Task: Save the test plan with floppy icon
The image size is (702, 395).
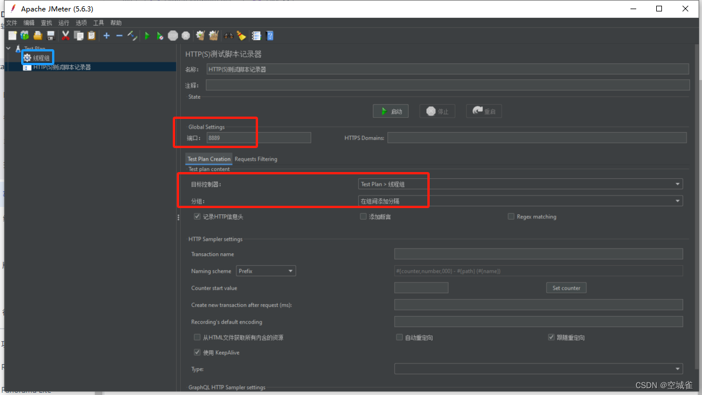Action: pyautogui.click(x=51, y=35)
